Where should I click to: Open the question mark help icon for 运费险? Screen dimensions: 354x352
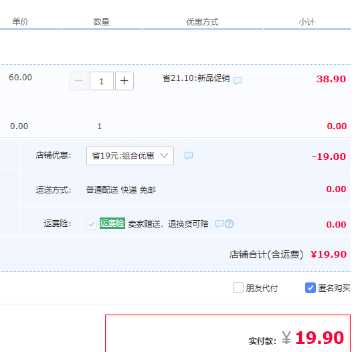(230, 224)
